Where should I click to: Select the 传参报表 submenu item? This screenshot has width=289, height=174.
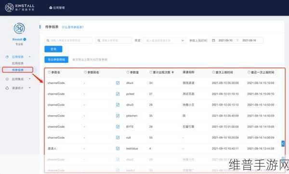pos(18,70)
